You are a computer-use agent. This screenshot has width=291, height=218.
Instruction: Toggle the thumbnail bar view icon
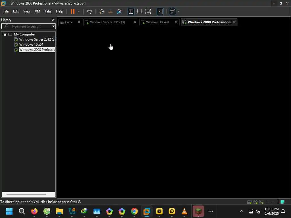point(139,11)
